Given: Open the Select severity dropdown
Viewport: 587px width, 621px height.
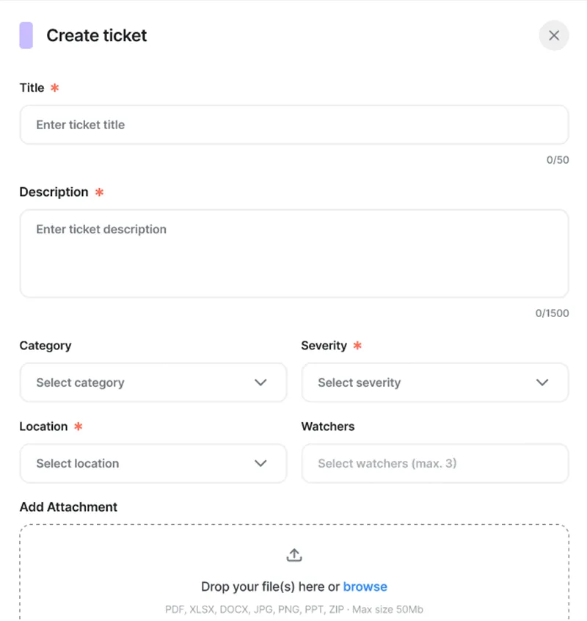Looking at the screenshot, I should 435,382.
